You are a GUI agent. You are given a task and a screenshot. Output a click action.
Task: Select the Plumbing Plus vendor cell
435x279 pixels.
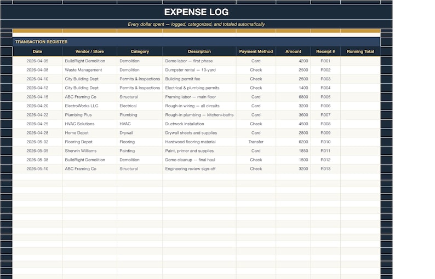[x=90, y=115]
